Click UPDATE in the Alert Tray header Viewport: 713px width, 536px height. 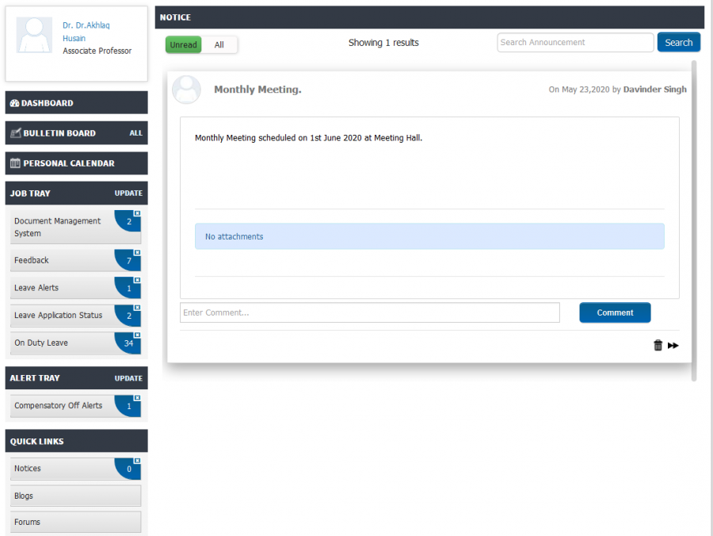128,378
